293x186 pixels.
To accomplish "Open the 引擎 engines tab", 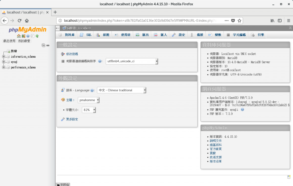I will click(x=258, y=35).
